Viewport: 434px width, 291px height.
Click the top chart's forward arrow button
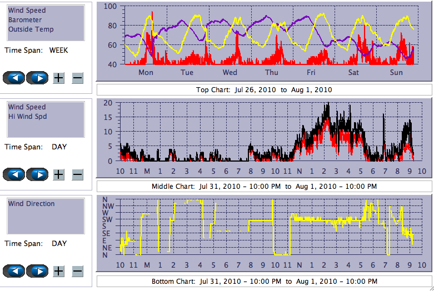click(x=38, y=78)
